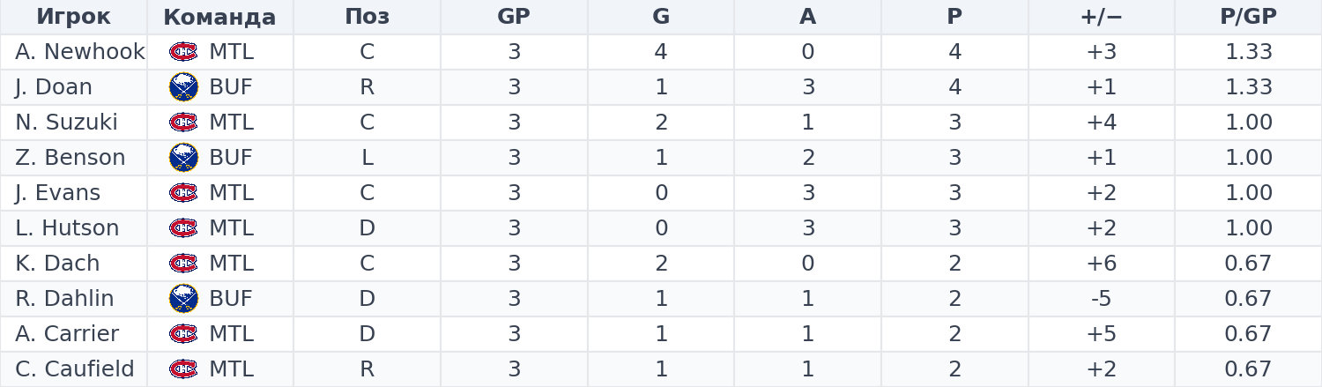The image size is (1322, 387).
Task: Click the Canadiens logo in J. Evans' row
Action: (x=183, y=193)
